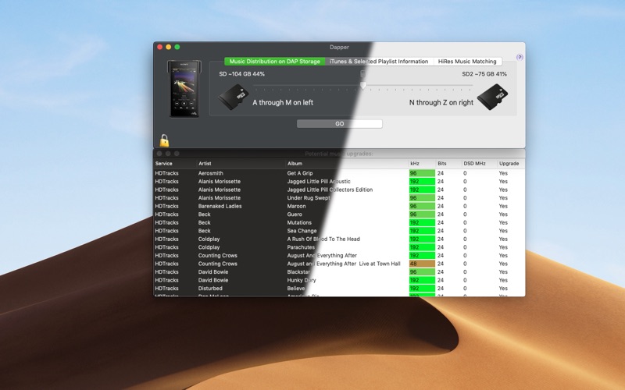Click the green 192 kHz cell for Believe
The width and height of the screenshot is (625, 390).
tap(422, 289)
